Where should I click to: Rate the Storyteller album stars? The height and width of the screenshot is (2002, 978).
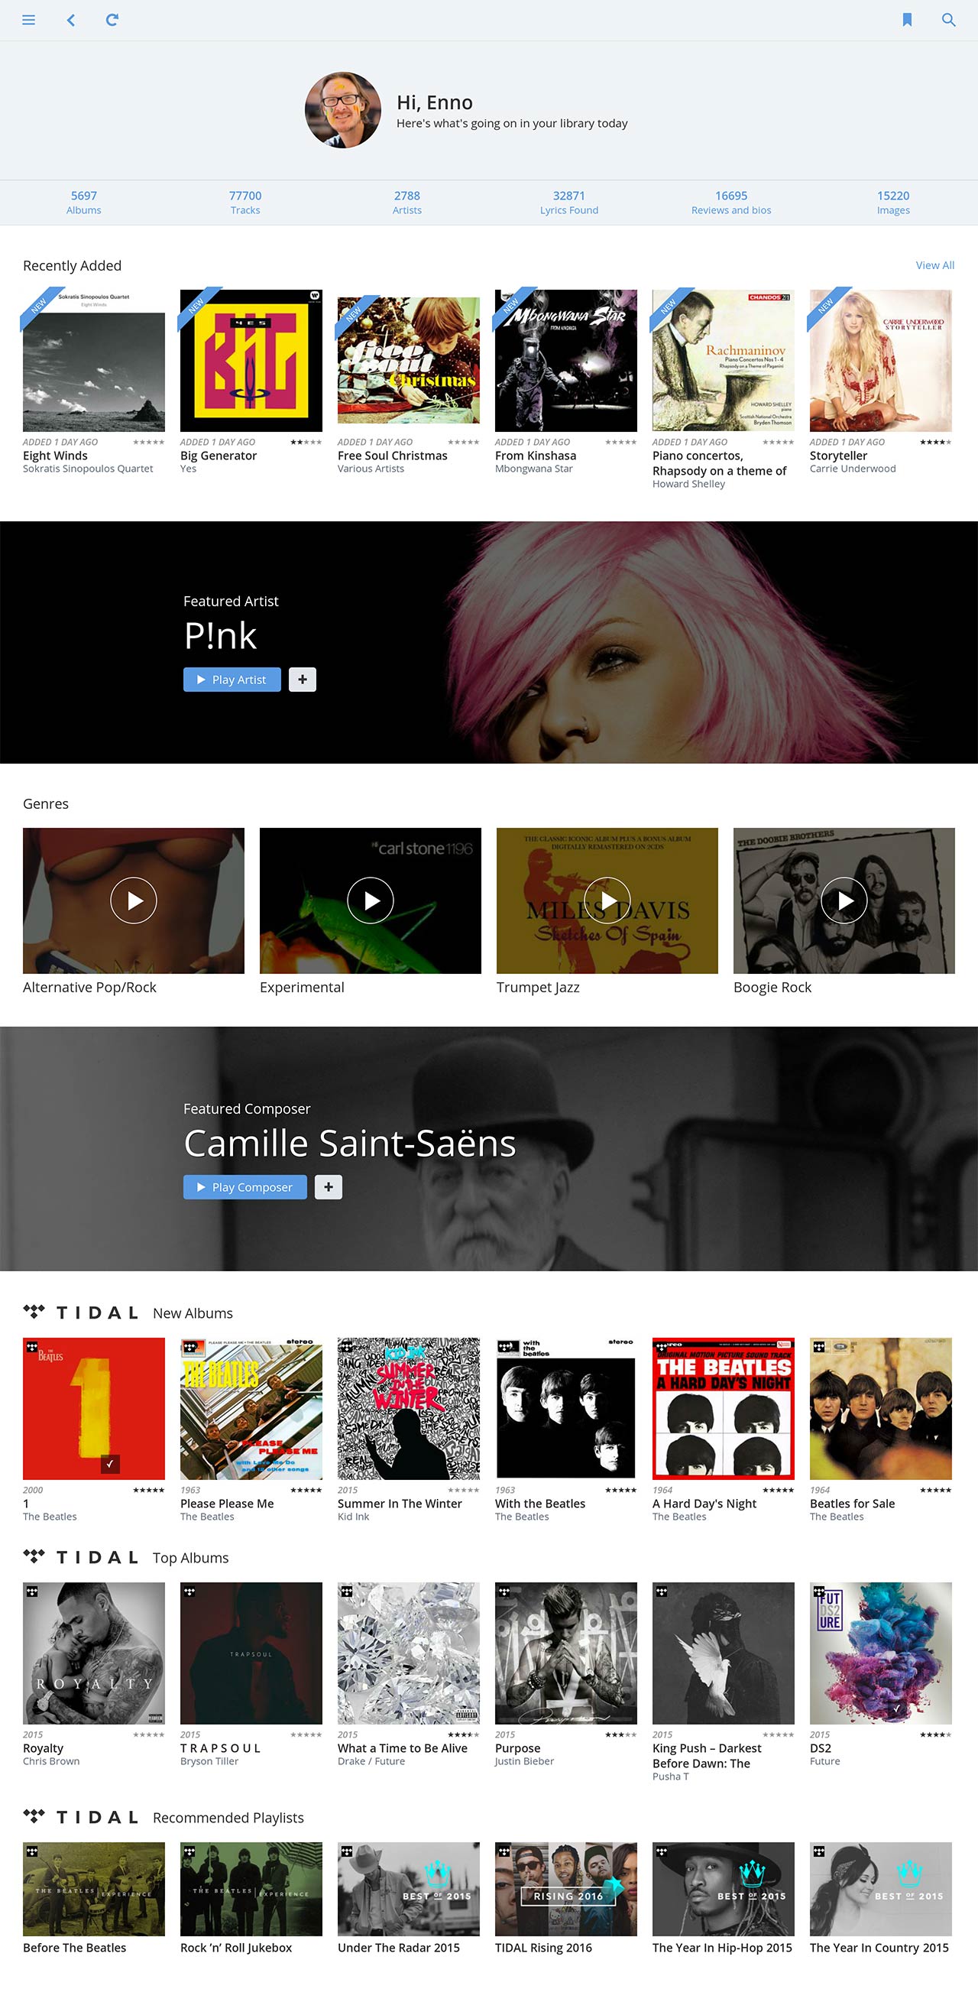935,442
